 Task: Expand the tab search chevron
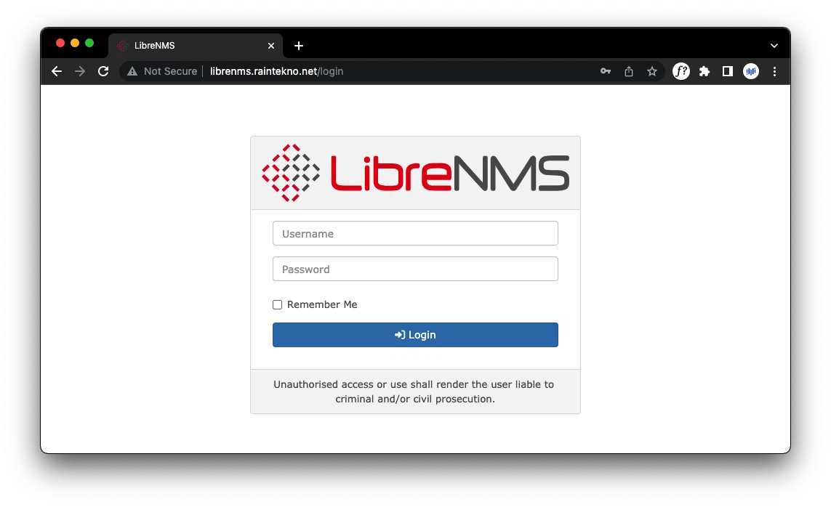pyautogui.click(x=774, y=46)
